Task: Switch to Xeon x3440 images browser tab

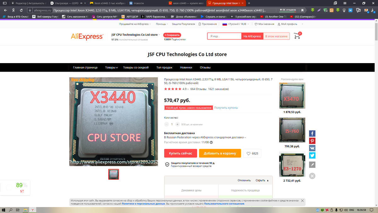Action: pyautogui.click(x=107, y=3)
